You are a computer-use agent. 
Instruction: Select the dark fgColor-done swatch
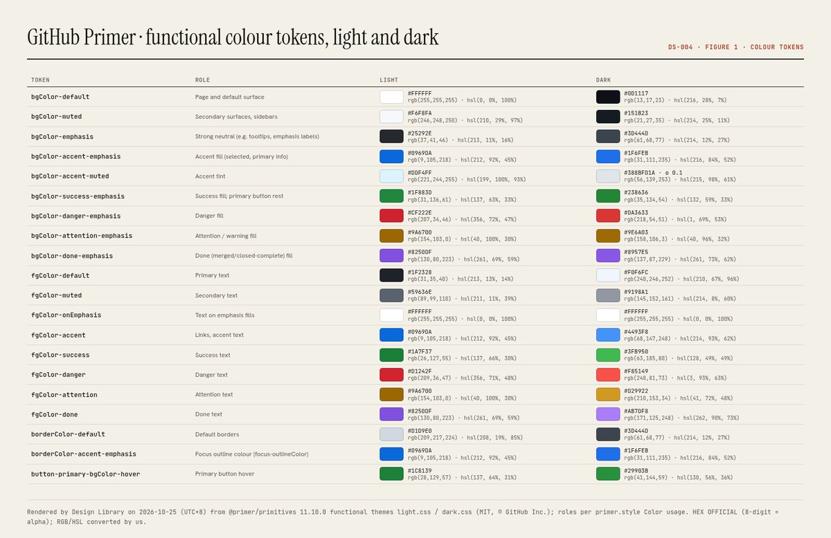click(x=608, y=414)
